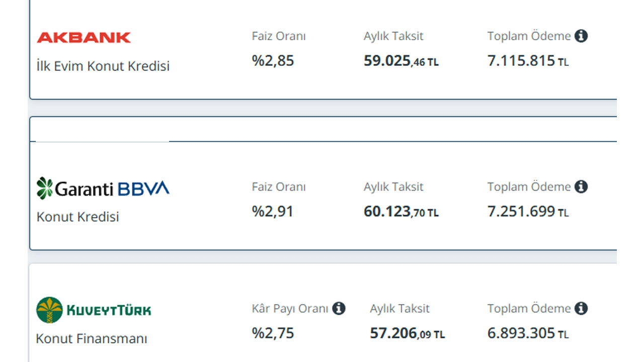The height and width of the screenshot is (362, 644).
Task: Click the Kuveyt Türk logo
Action: tap(94, 310)
